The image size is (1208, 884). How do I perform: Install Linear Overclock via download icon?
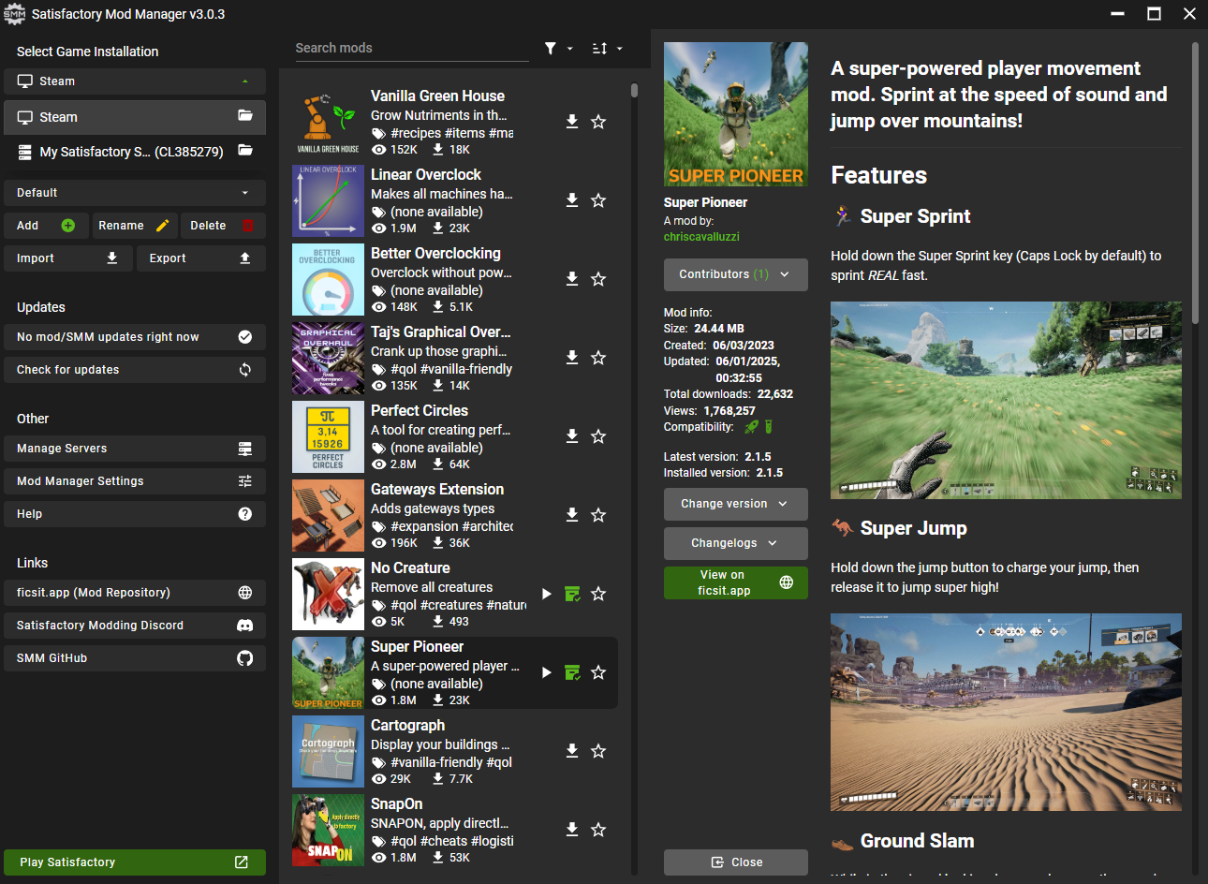click(x=572, y=200)
